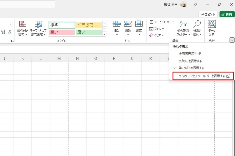Apply the Good (良い) cell style
Screen dimensions: 235x156
pyautogui.click(x=89, y=32)
